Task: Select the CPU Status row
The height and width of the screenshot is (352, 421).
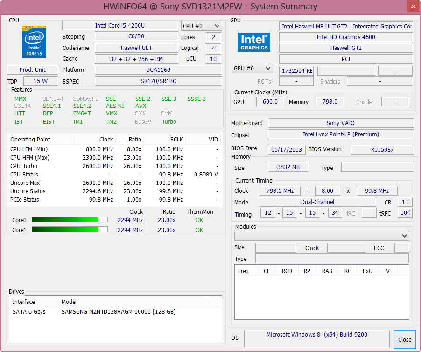Action: coord(115,174)
